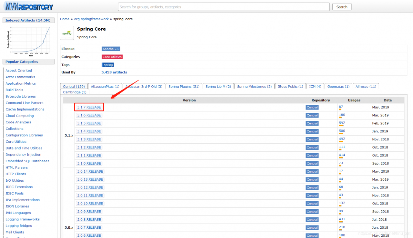
Task: Open the Command Line Parsers category
Action: [x=25, y=103]
